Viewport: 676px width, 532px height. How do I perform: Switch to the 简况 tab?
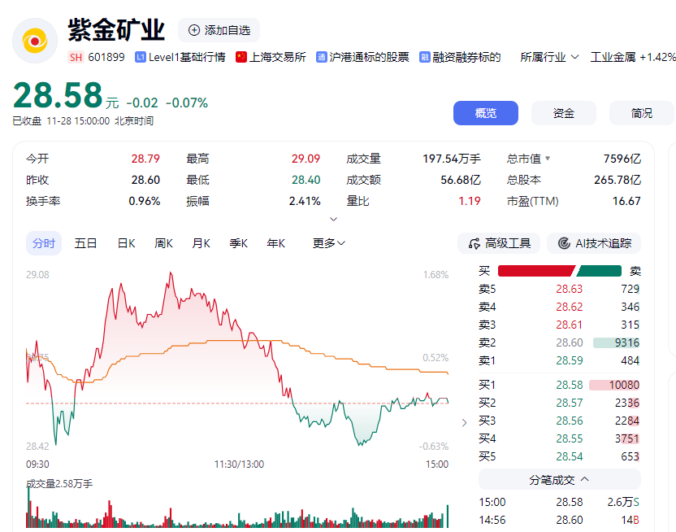click(x=641, y=113)
